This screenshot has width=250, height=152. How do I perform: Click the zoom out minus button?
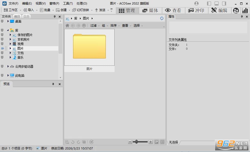pos(130,142)
